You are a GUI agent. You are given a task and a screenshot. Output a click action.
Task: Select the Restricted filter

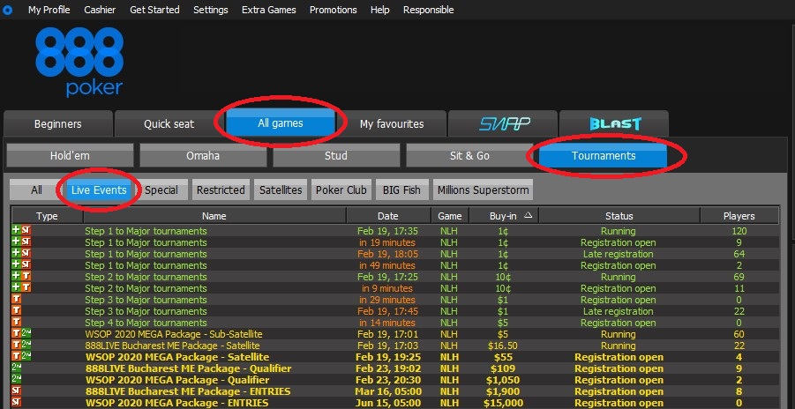221,190
